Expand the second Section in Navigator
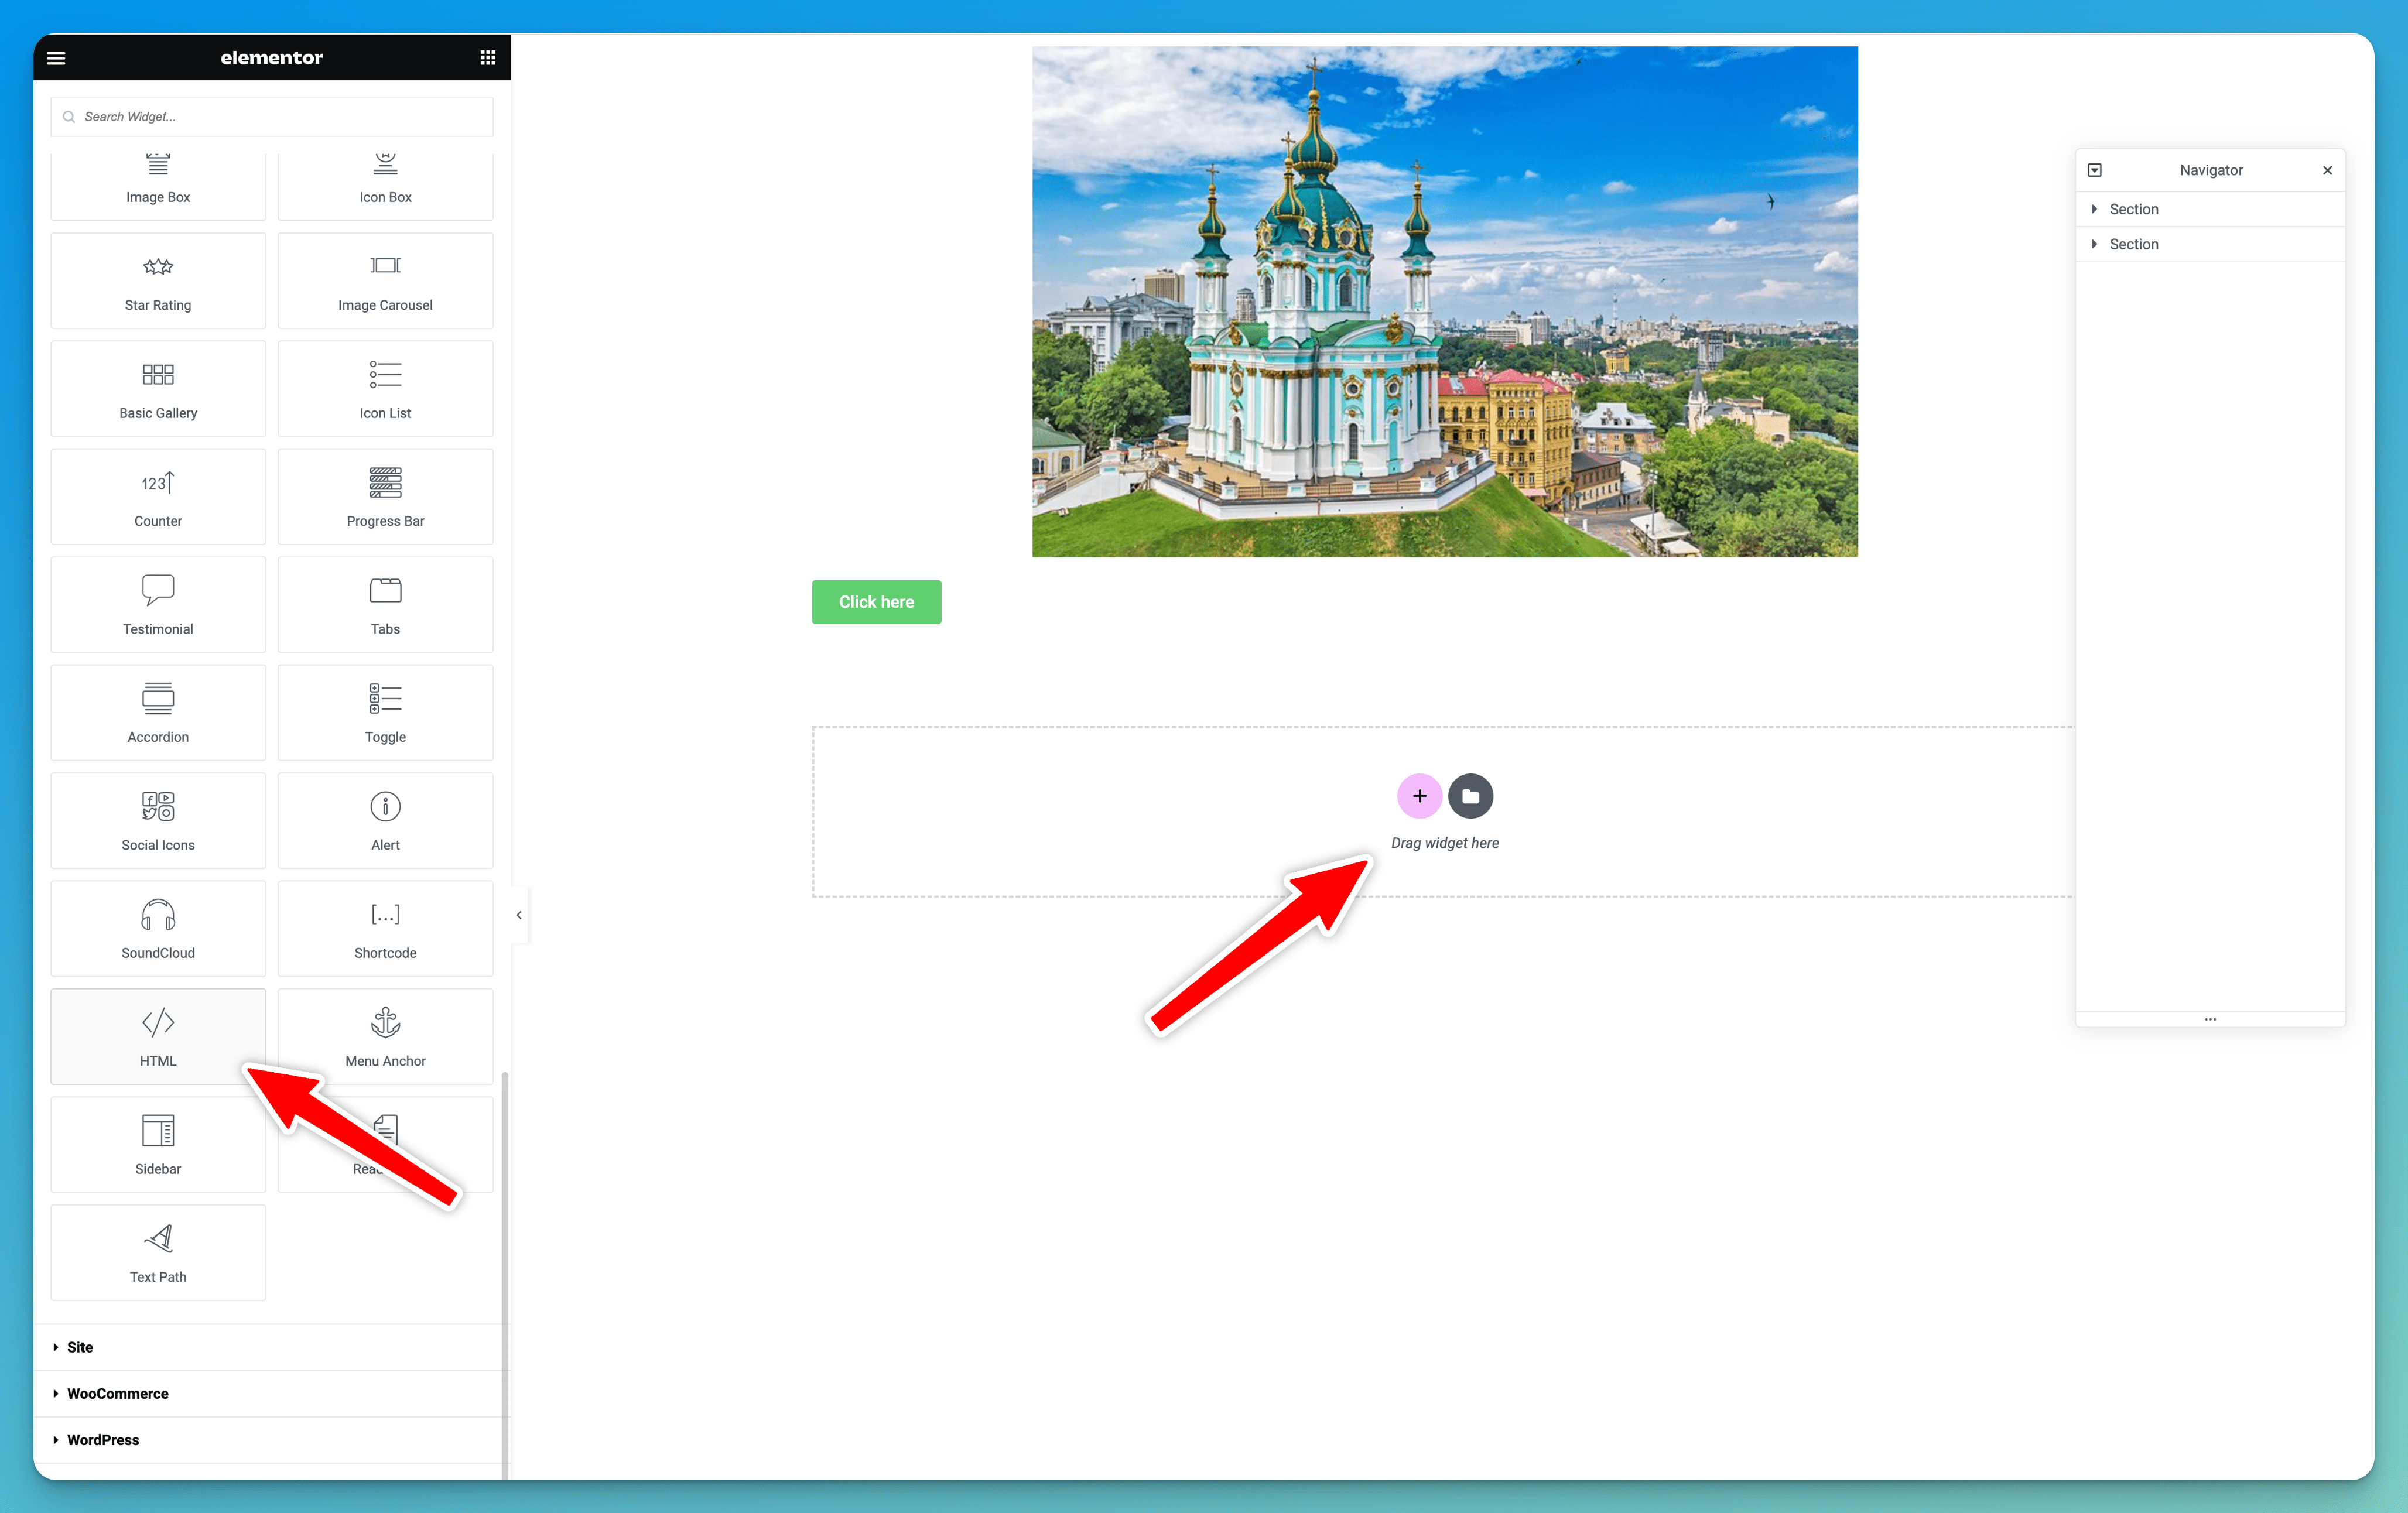 pyautogui.click(x=2094, y=244)
